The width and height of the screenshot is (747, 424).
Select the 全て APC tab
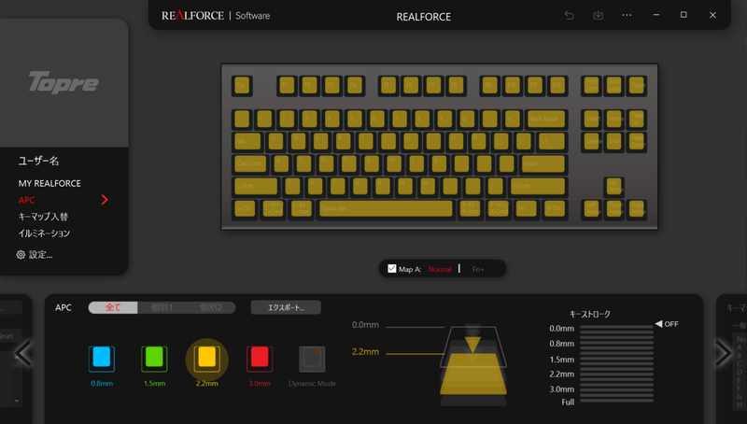(x=113, y=307)
